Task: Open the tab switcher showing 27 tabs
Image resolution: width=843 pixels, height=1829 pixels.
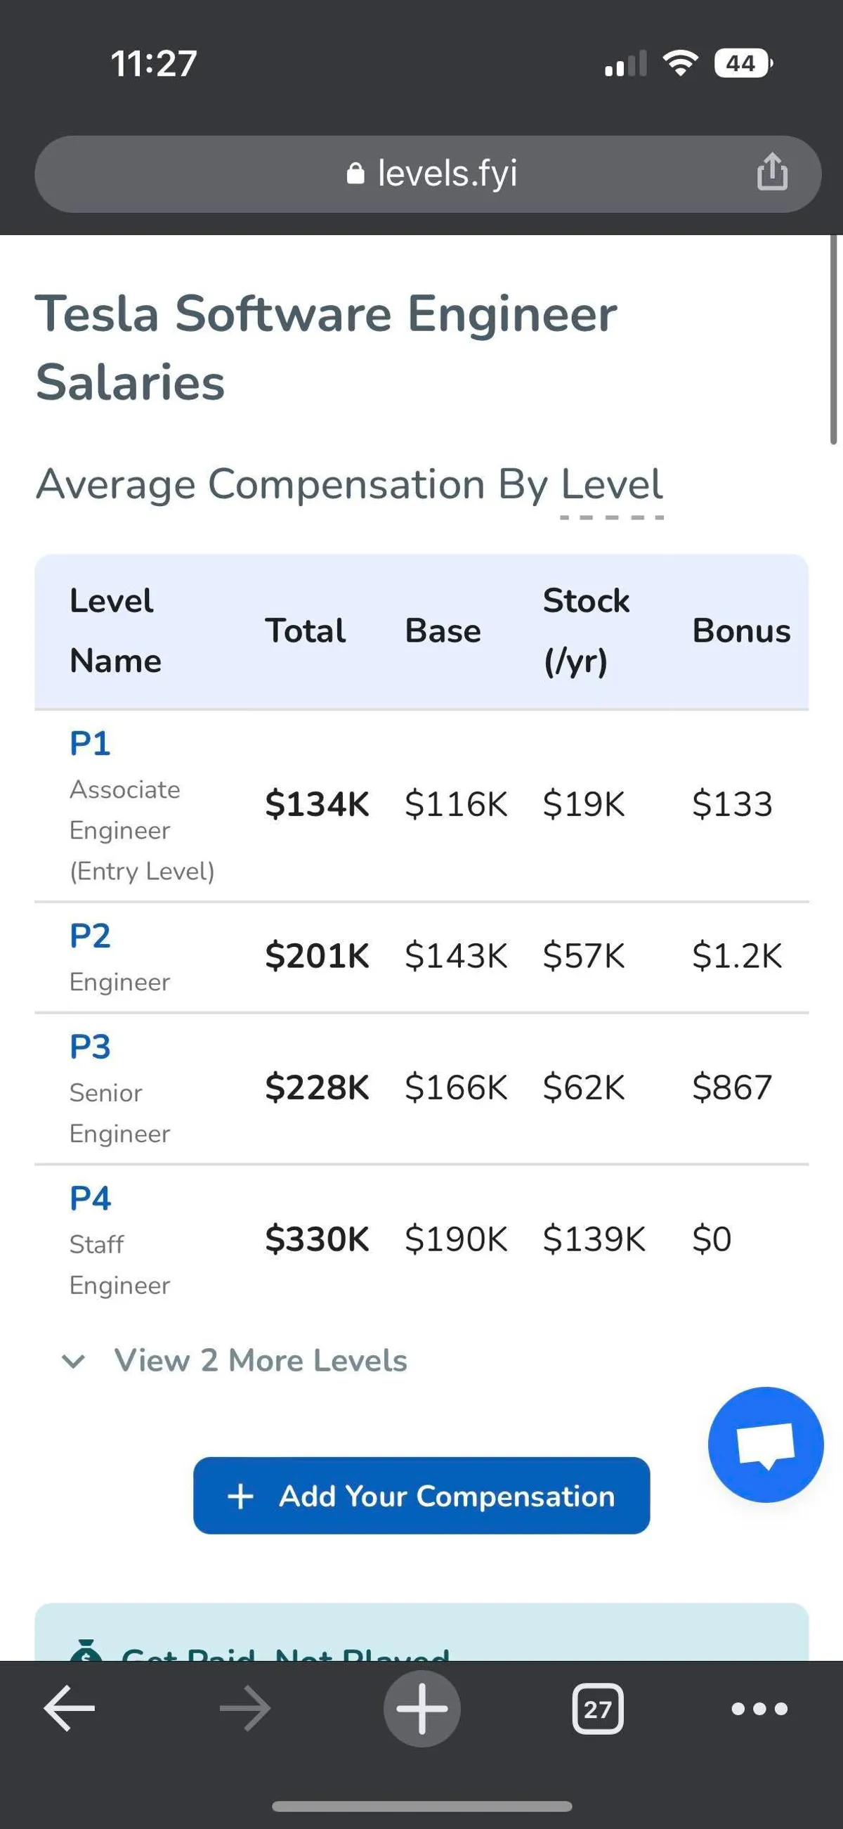Action: coord(598,1708)
